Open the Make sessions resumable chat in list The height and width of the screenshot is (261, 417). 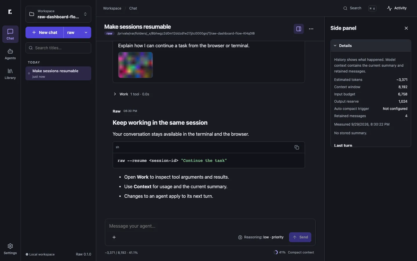coord(58,73)
